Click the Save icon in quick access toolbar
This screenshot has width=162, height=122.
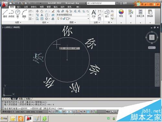tap(18, 3)
